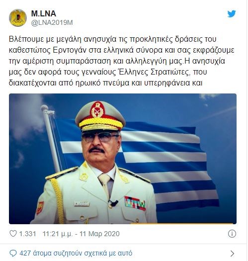This screenshot has width=248, height=261.
Task: Click the 1.331 likes count
Action: pos(28,234)
